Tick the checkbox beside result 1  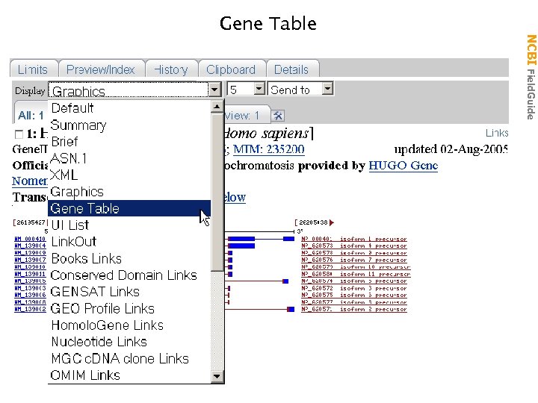(19, 134)
